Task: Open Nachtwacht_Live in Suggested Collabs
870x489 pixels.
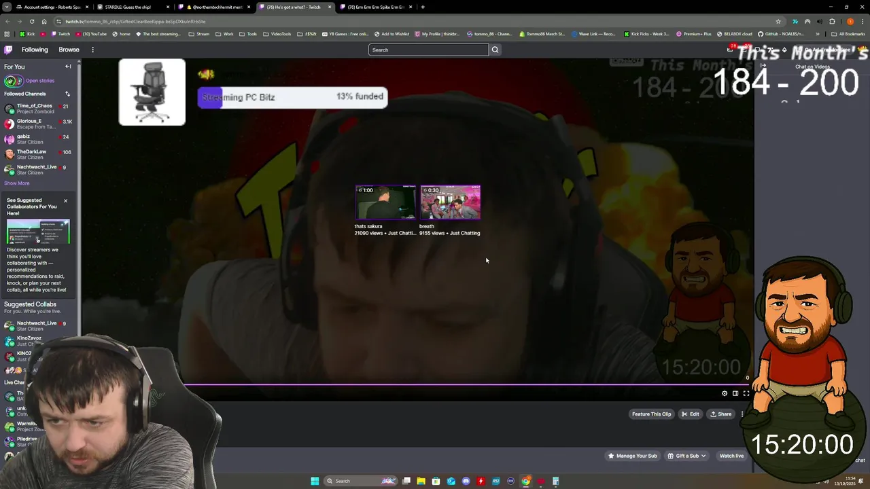Action: coord(38,326)
